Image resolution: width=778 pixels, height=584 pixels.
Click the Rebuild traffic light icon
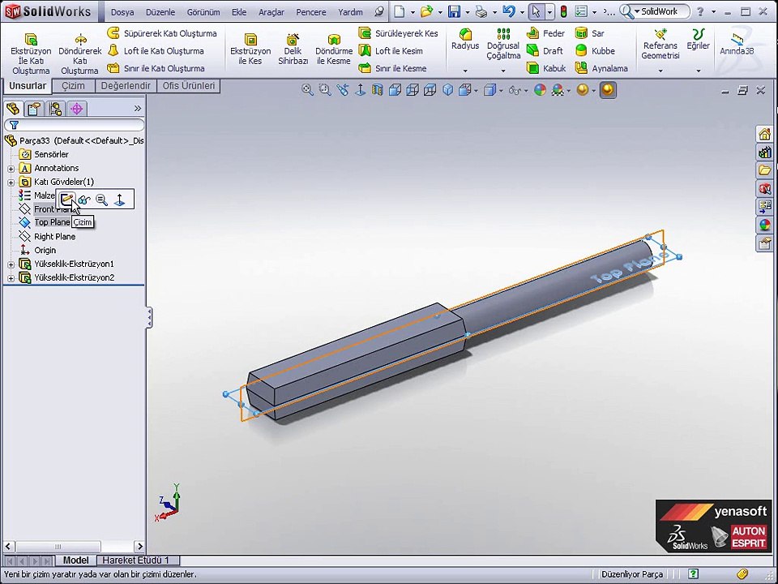[x=564, y=11]
